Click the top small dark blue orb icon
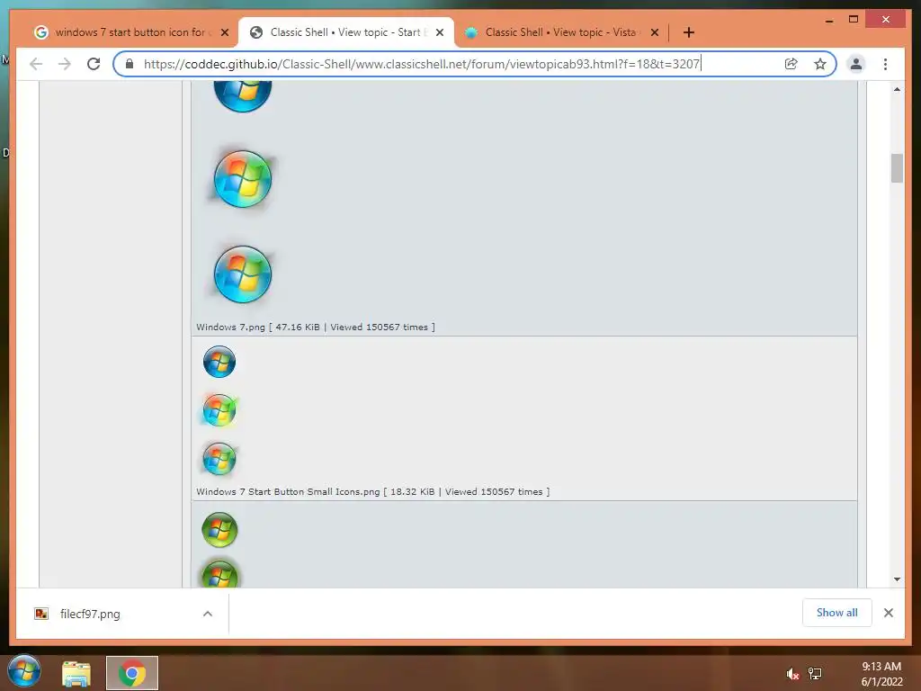This screenshot has width=921, height=691. [x=219, y=362]
